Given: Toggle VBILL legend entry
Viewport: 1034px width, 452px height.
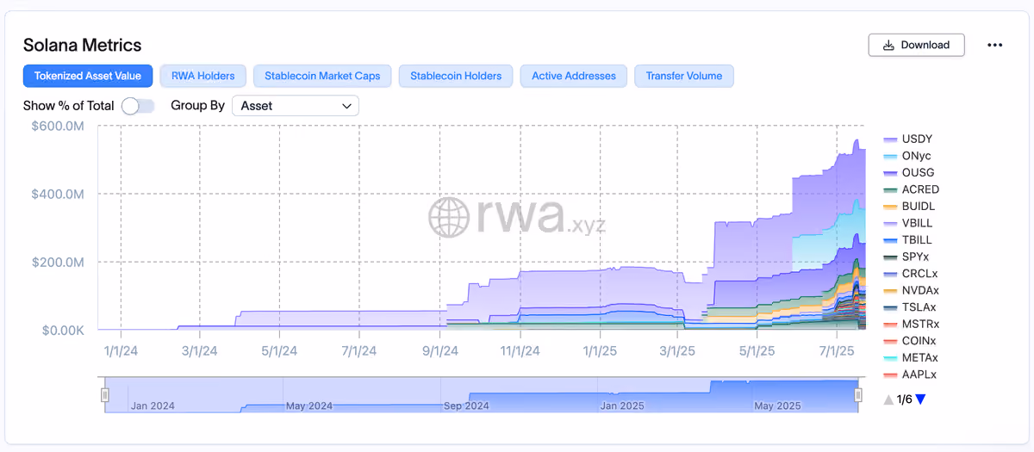Looking at the screenshot, I should click(908, 223).
